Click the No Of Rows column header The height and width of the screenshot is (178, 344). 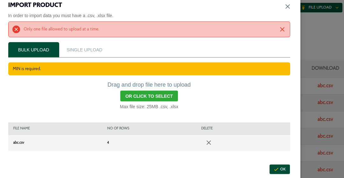pyautogui.click(x=118, y=128)
